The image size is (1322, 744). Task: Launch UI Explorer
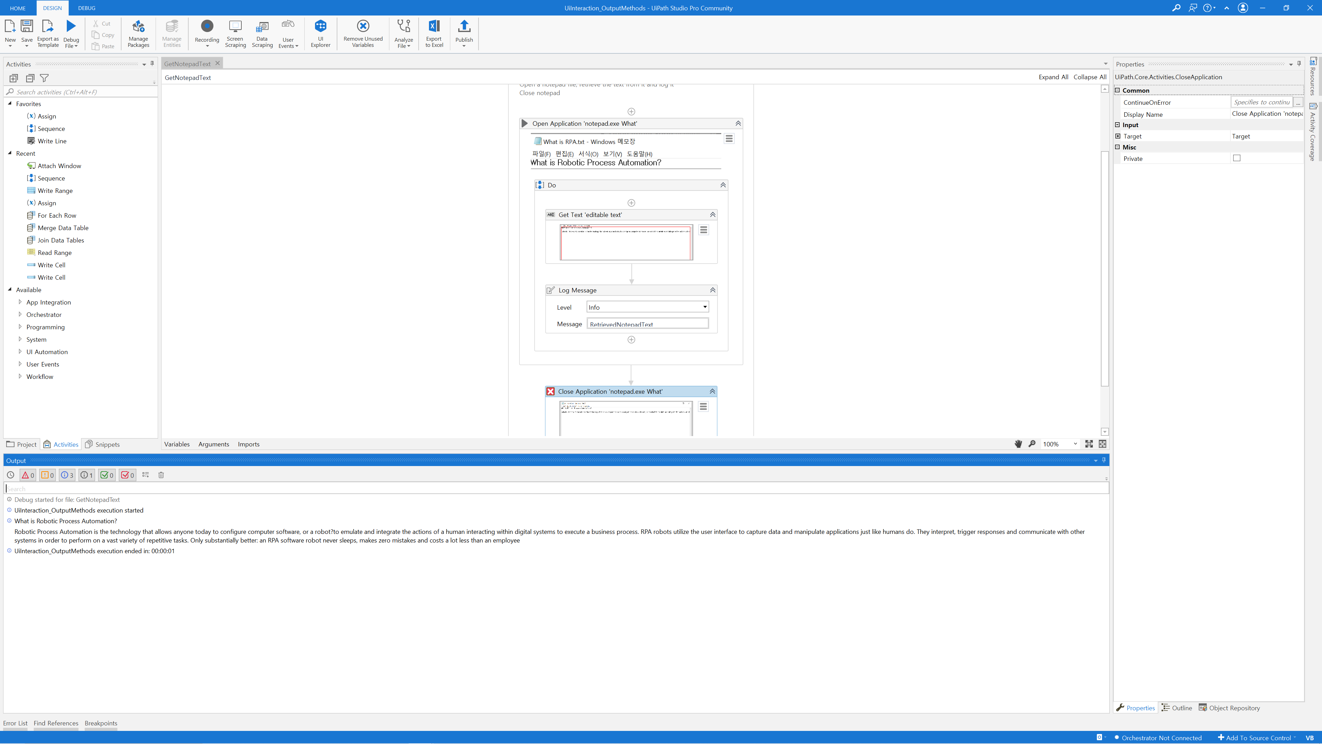pyautogui.click(x=321, y=33)
